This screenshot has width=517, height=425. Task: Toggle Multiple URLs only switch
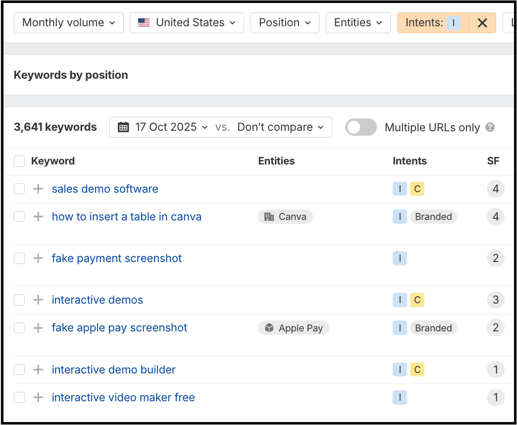tap(361, 127)
